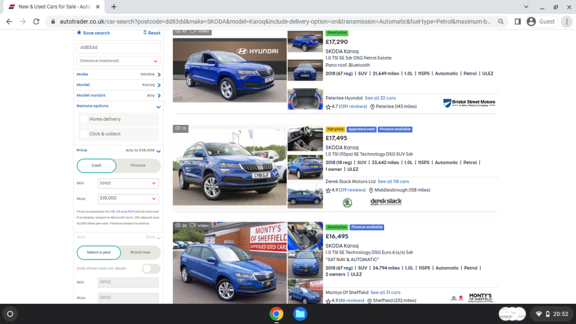Viewport: 576px width, 324px height.
Task: Click the Skoda brand logo
Action: click(x=347, y=202)
